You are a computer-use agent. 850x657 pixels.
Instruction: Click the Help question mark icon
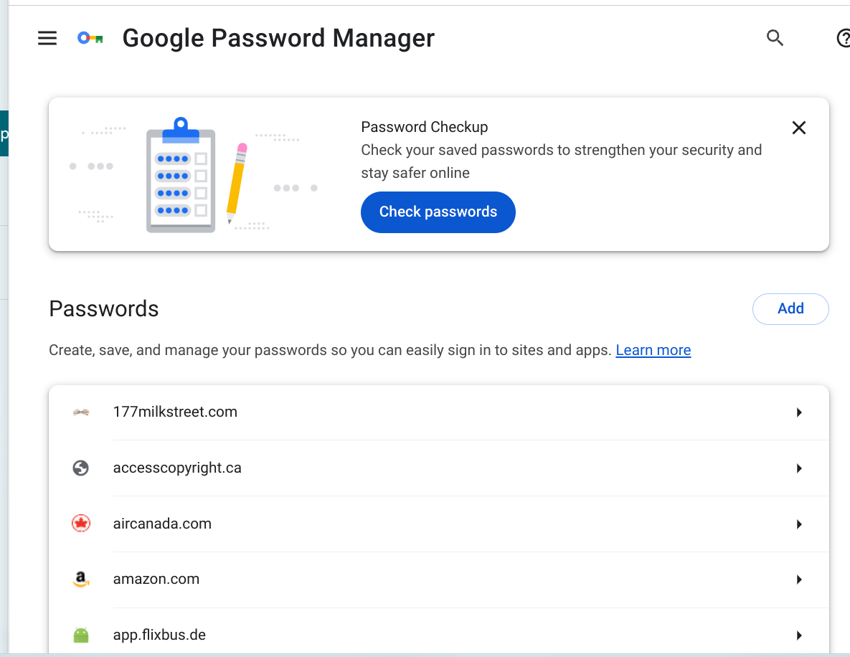(x=843, y=38)
